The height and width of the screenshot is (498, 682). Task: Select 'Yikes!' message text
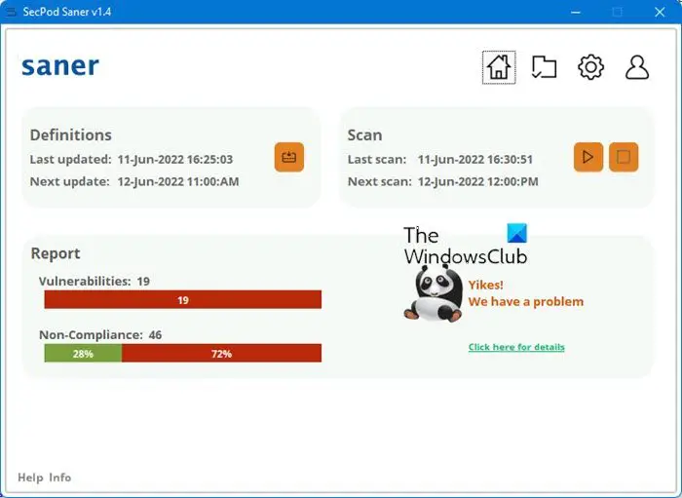tap(485, 286)
